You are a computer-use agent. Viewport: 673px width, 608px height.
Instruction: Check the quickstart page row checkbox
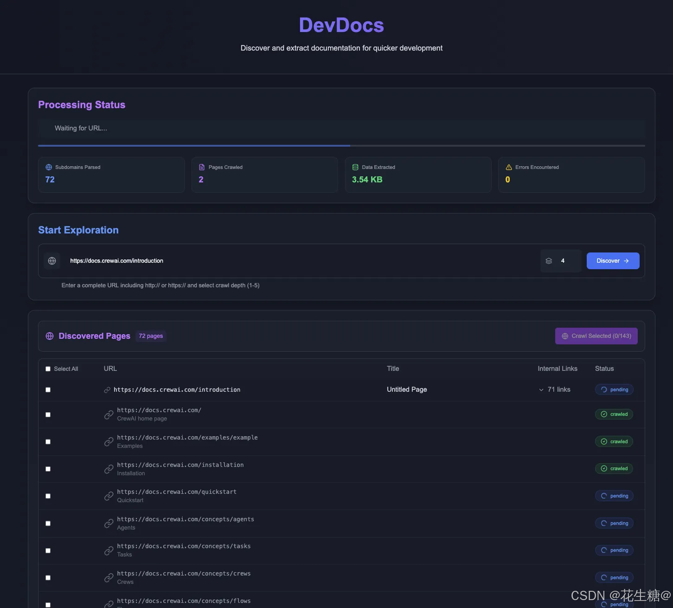(x=48, y=496)
